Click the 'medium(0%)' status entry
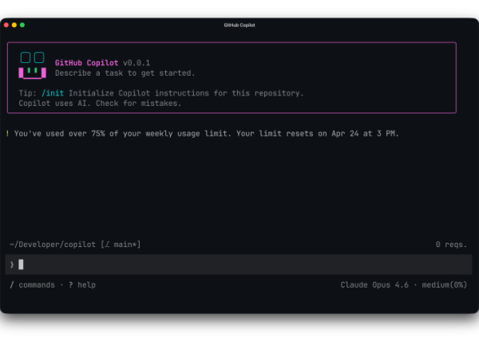 tap(445, 285)
